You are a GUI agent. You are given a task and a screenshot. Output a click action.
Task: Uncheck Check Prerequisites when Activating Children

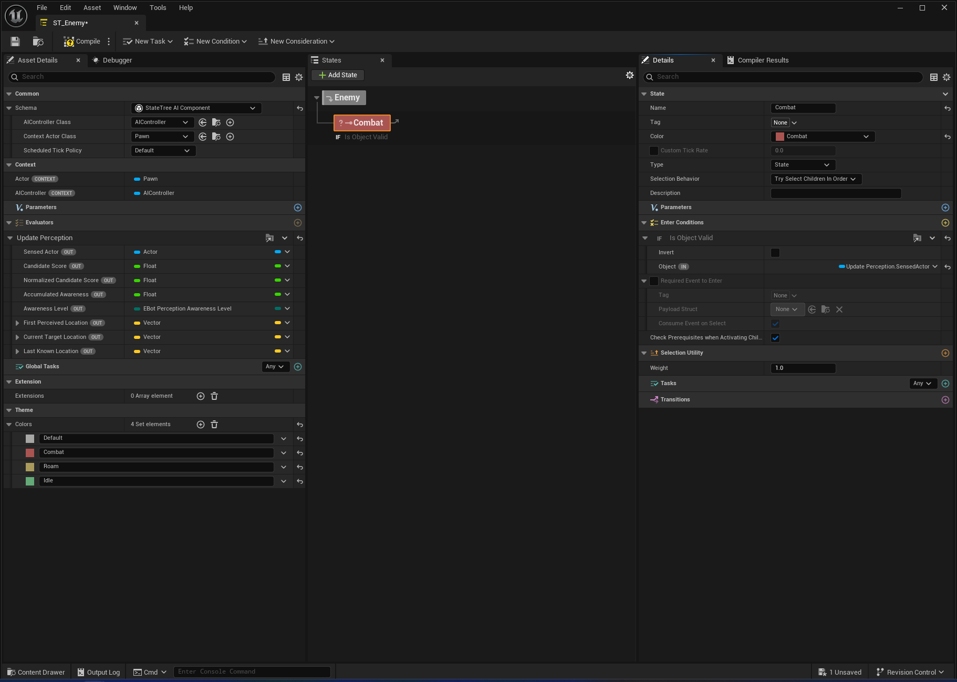tap(775, 338)
